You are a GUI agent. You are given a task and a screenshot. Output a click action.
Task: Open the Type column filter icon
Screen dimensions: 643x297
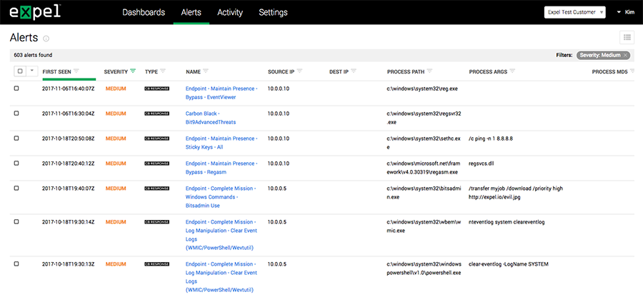163,71
